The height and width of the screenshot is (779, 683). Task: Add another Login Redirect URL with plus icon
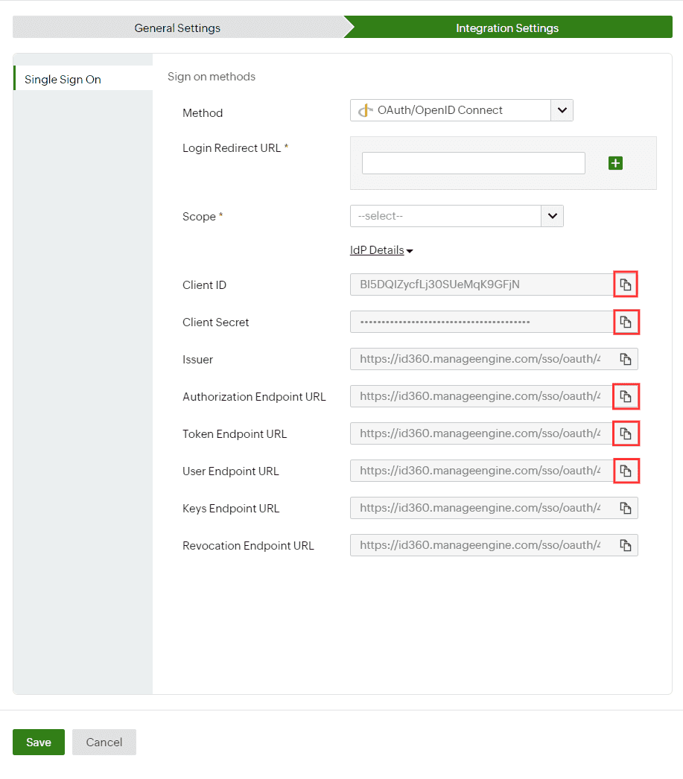click(615, 163)
